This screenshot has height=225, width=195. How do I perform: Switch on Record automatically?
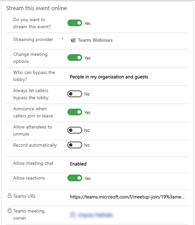pyautogui.click(x=75, y=145)
